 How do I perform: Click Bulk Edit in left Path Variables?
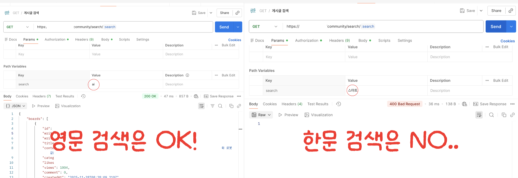228,75
